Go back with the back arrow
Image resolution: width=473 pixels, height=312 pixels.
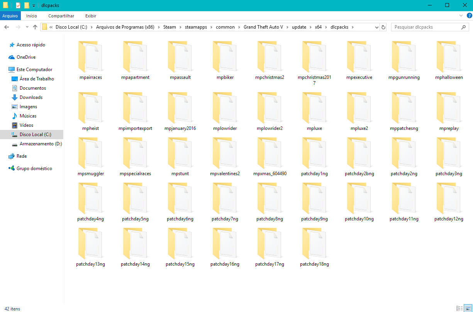point(7,27)
